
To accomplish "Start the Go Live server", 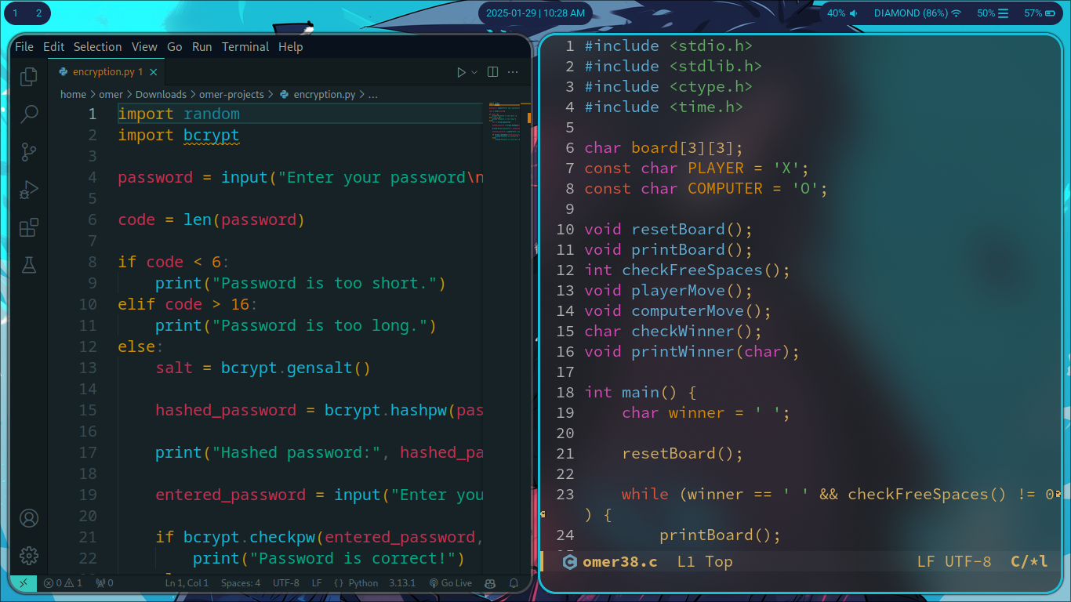I will tap(451, 583).
